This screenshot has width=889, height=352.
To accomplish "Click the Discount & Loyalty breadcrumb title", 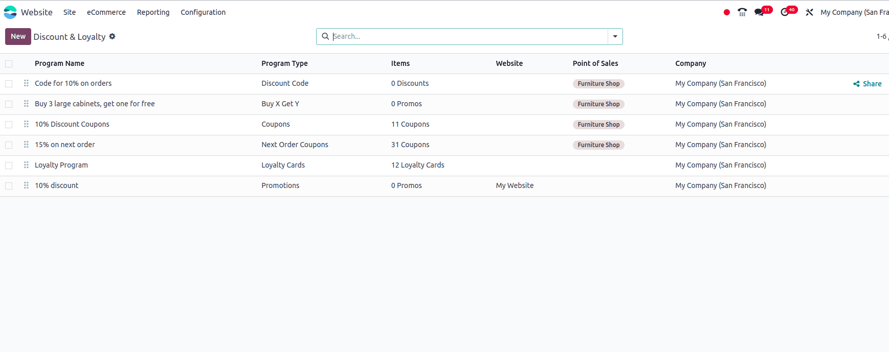I will coord(70,37).
